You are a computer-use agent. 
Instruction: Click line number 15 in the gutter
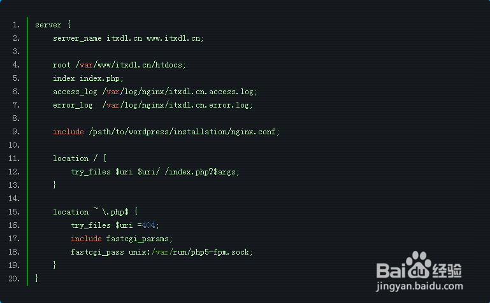click(14, 212)
